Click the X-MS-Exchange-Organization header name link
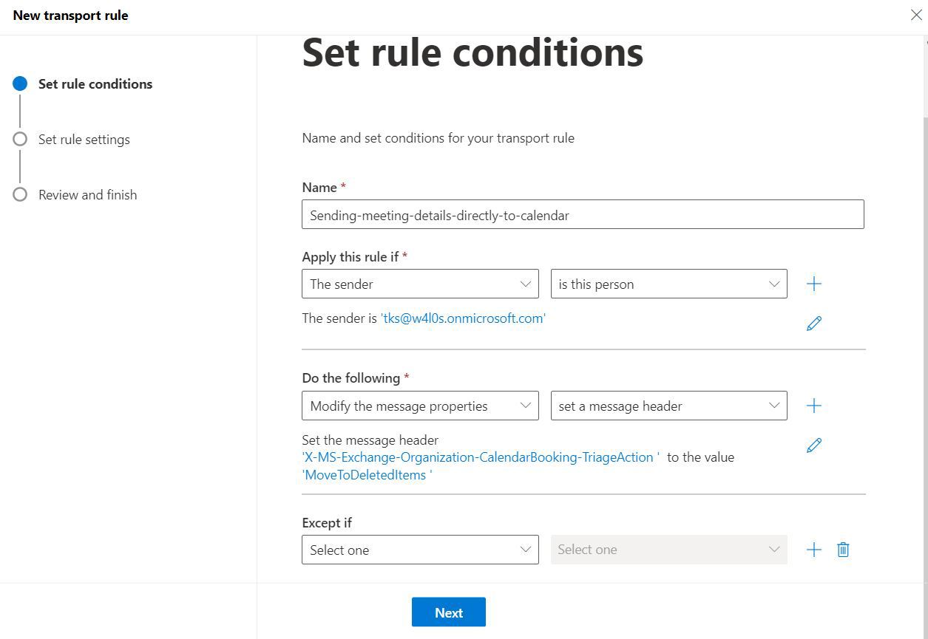Viewport: 928px width, 639px height. pos(479,457)
